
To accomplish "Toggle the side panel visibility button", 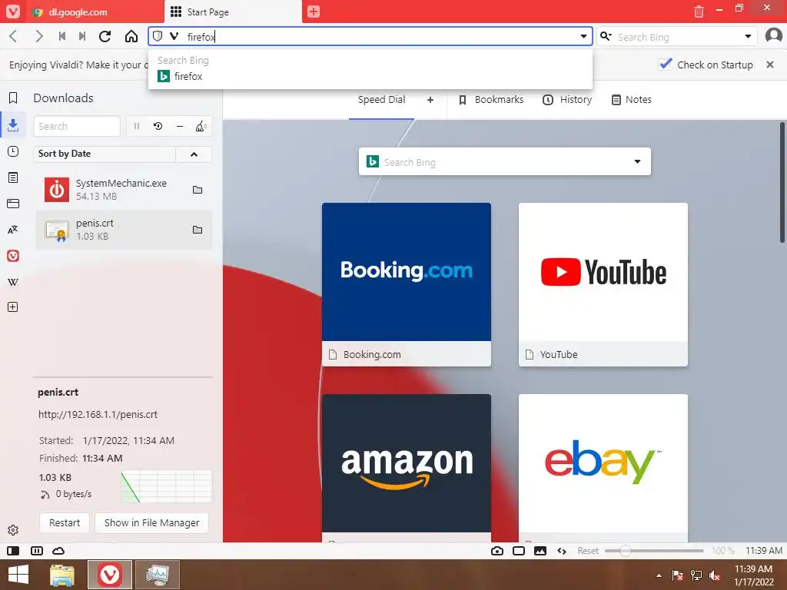I will (x=14, y=551).
